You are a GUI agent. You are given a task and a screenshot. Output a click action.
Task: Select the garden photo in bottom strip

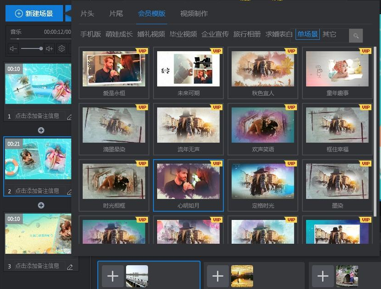(x=347, y=276)
